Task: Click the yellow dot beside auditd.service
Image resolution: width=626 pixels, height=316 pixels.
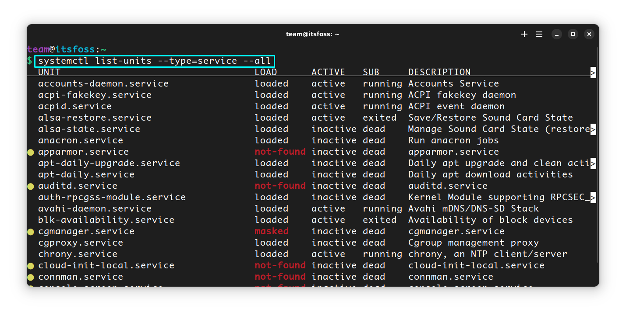Action: coord(30,186)
